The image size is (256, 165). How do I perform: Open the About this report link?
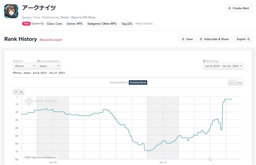tap(51, 40)
